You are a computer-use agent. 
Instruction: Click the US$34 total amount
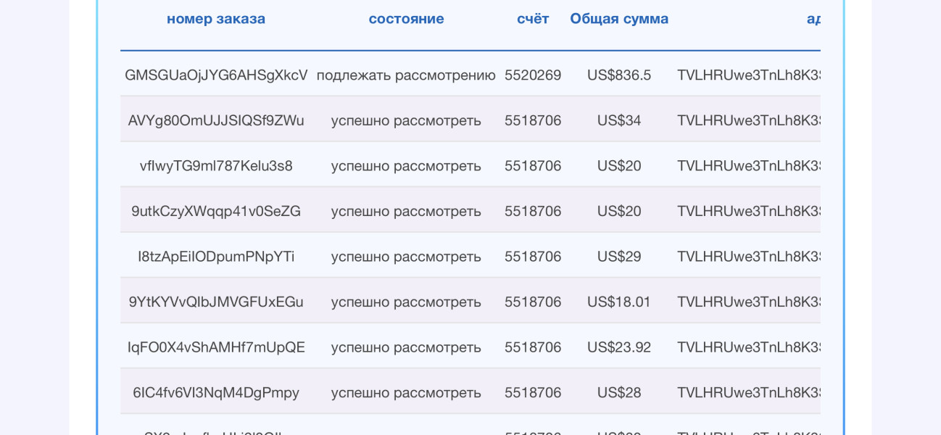tap(619, 120)
